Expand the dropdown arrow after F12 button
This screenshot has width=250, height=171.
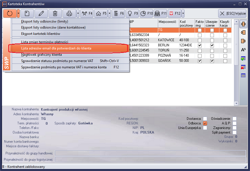(x=183, y=13)
